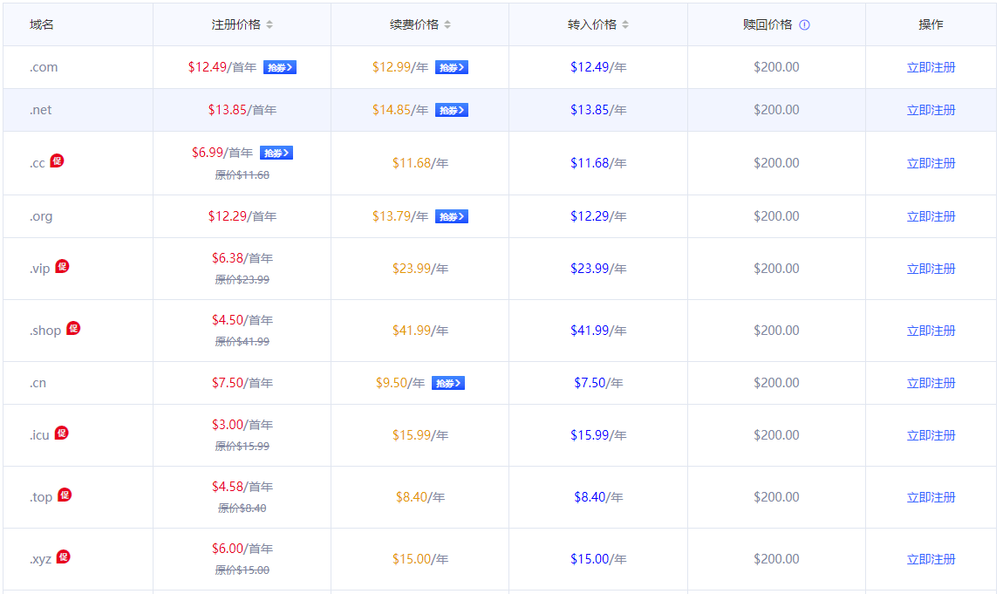This screenshot has height=594, width=1003.
Task: Register .net domain via 立即注册 link
Action: pos(931,110)
